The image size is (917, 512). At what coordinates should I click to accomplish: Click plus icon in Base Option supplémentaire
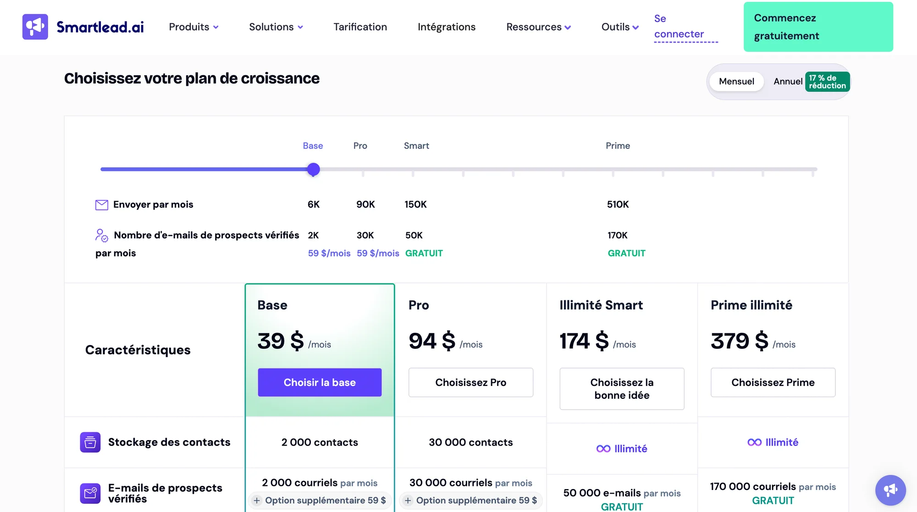(257, 501)
